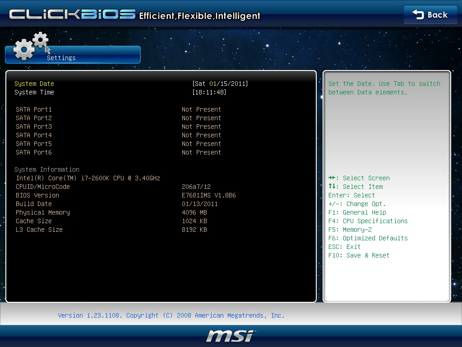Click the Set the Date help text
Image resolution: width=462 pixels, height=347 pixels.
[384, 88]
